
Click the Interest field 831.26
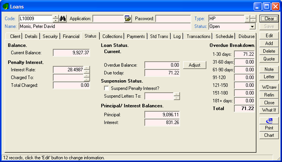pos(162,122)
